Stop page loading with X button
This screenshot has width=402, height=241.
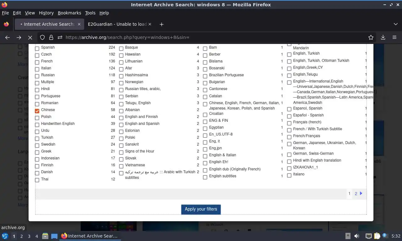click(30, 37)
